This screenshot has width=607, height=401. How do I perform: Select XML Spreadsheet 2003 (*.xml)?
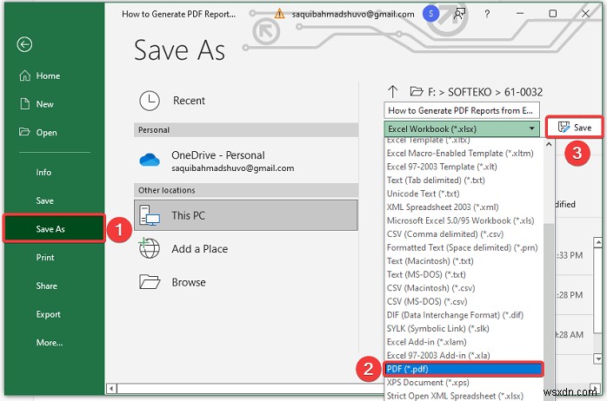tap(443, 207)
